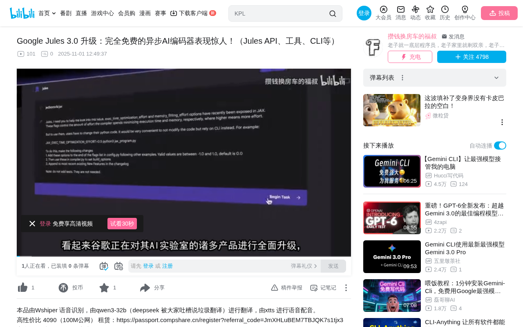Image resolution: width=523 pixels, height=327 pixels.
Task: Open 会员购 in the top navigation
Action: click(x=127, y=13)
